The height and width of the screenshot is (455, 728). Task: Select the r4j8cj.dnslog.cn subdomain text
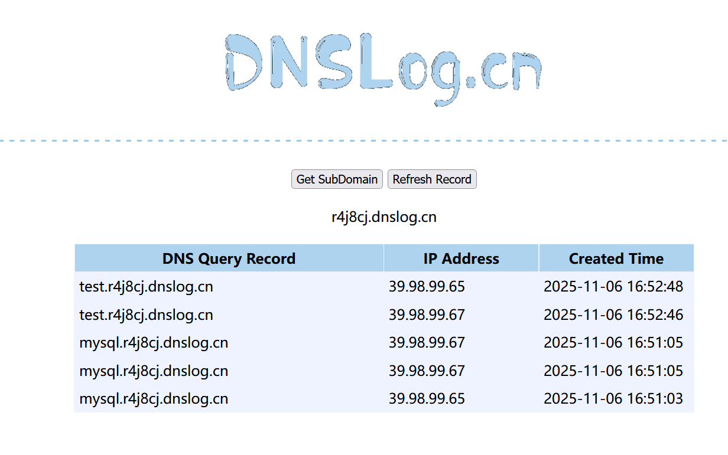[384, 217]
